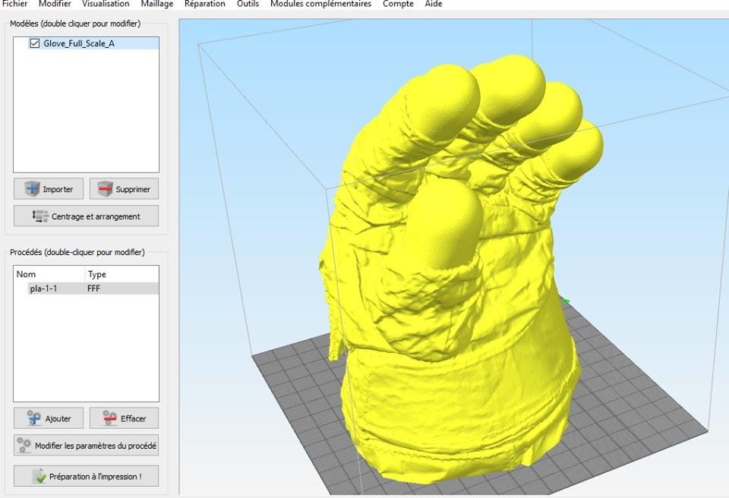This screenshot has height=498, width=729.
Task: Click the FFF type cell
Action: (x=93, y=288)
